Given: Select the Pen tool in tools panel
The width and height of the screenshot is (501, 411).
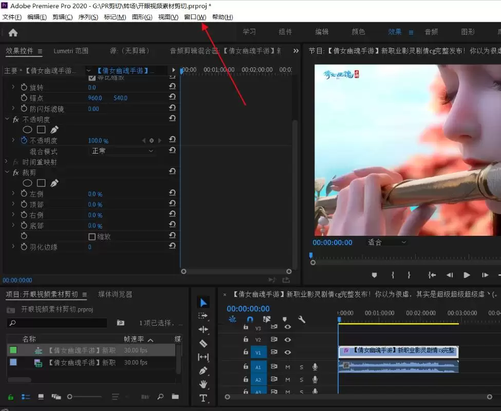Looking at the screenshot, I should [203, 371].
